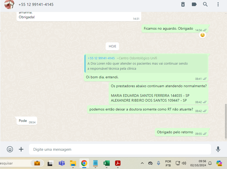The image size is (227, 169).
Task: Click the winking emoji reaction
Action: (203, 35)
